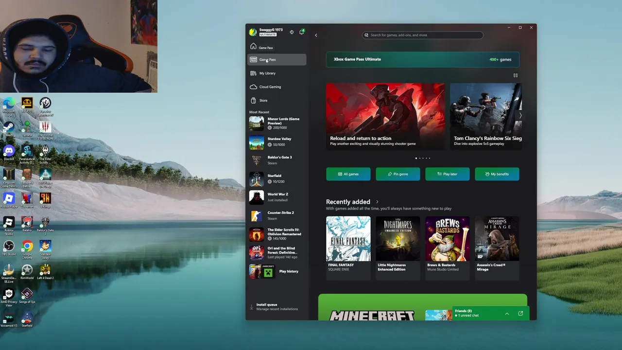Expand the Friends (8) chat panel chevron
Image resolution: width=622 pixels, height=350 pixels.
coord(507,314)
